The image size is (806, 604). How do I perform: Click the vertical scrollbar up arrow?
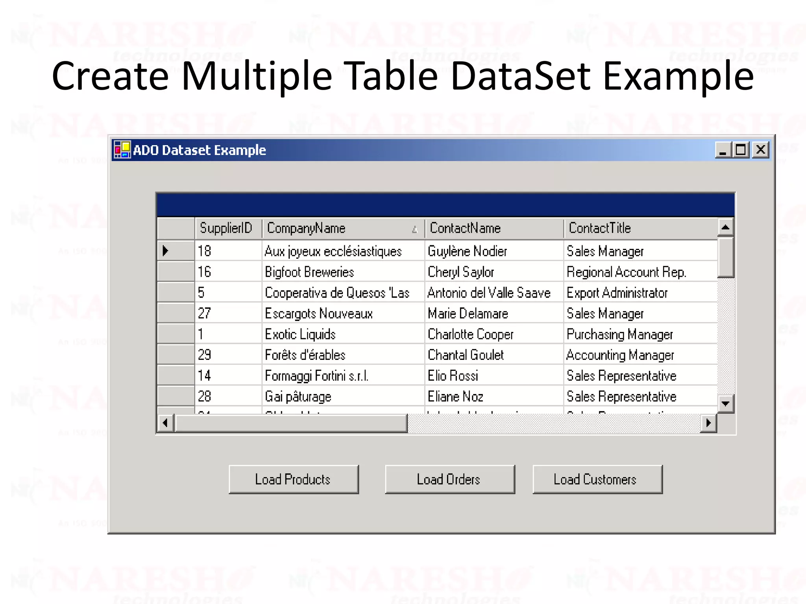[725, 227]
